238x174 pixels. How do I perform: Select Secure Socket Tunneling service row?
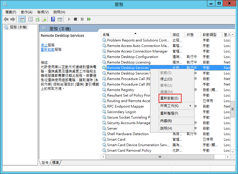coord(126,117)
